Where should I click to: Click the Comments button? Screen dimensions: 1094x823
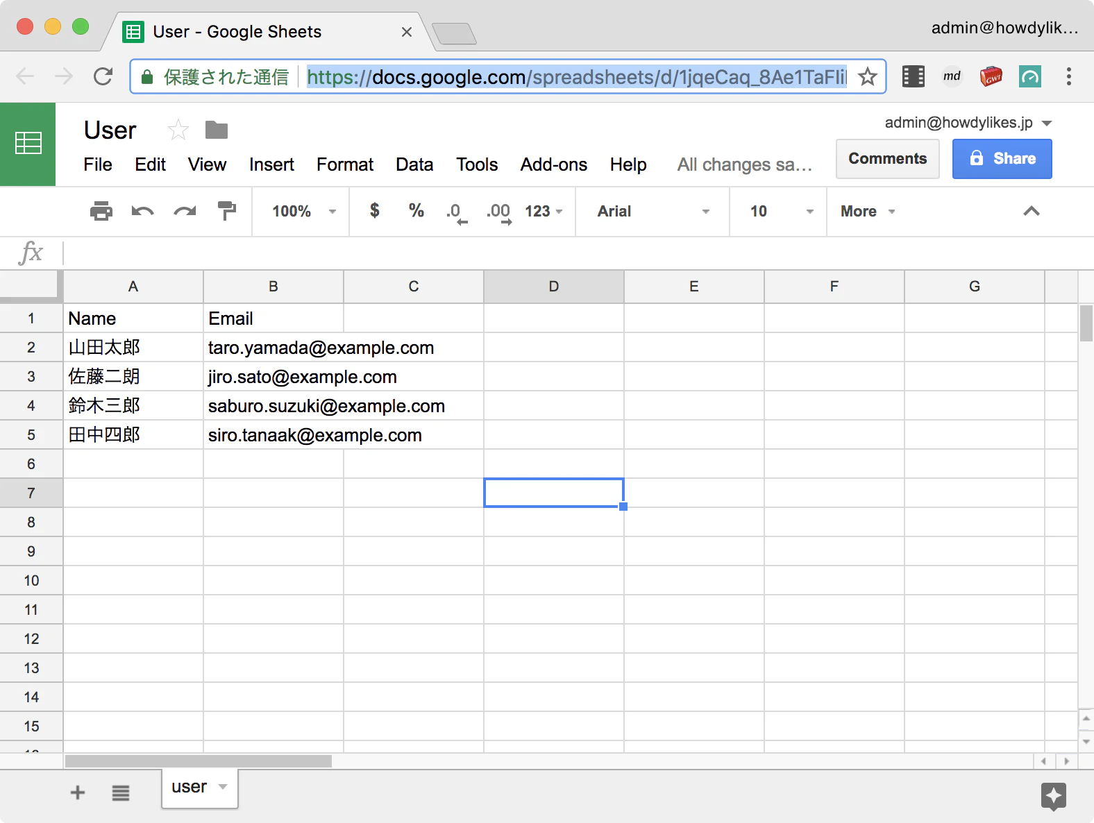pyautogui.click(x=888, y=159)
